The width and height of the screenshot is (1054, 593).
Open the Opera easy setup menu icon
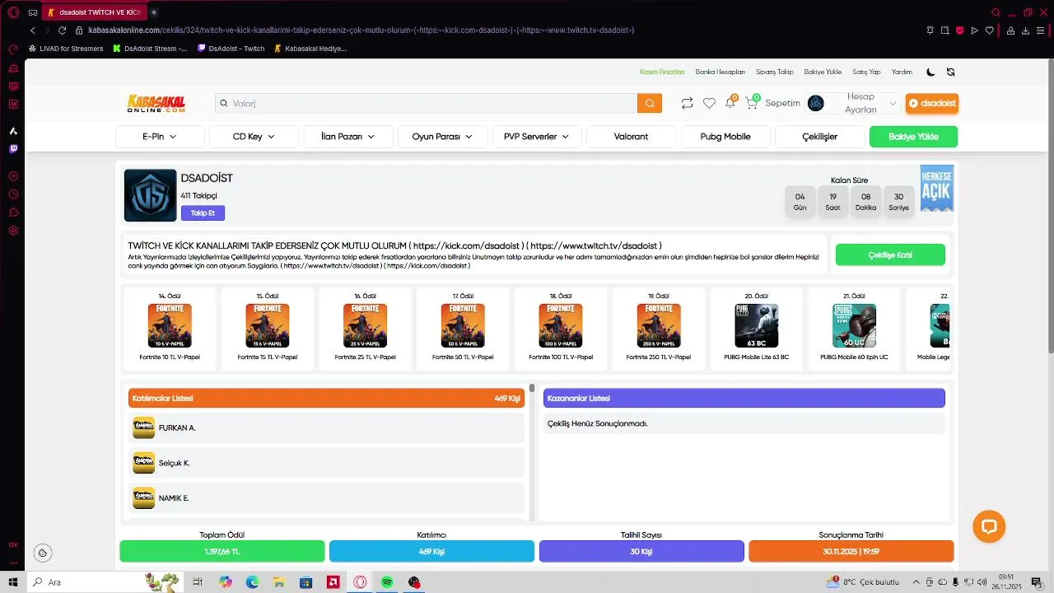(x=1041, y=30)
